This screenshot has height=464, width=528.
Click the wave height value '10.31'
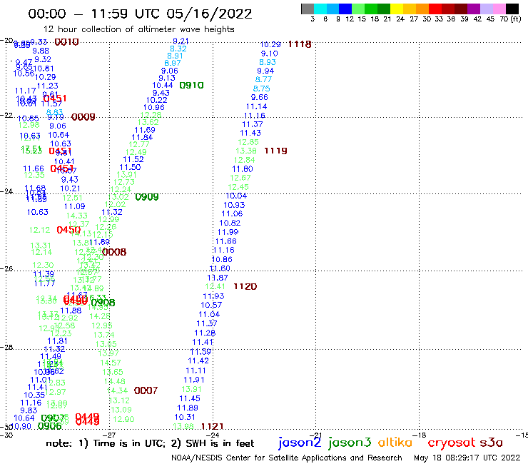pyautogui.click(x=185, y=417)
